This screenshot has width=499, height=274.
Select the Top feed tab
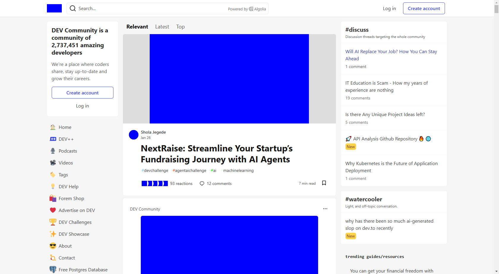[x=180, y=27]
